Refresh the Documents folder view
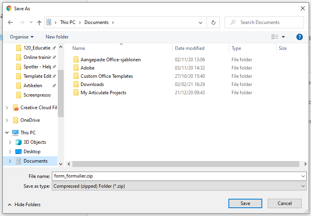This screenshot has width=311, height=216. pos(213,22)
